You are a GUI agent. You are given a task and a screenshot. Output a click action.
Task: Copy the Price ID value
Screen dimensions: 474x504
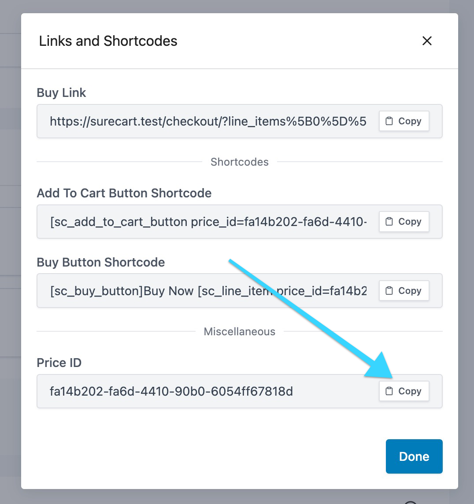404,391
